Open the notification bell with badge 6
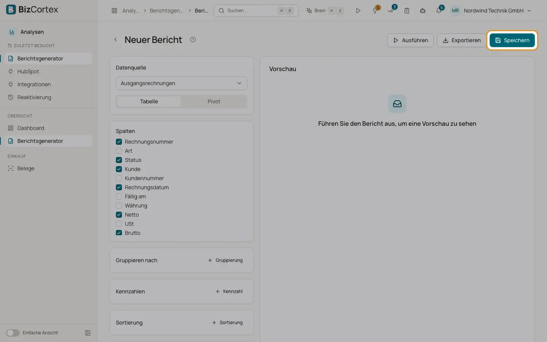The height and width of the screenshot is (342, 547). (x=439, y=11)
